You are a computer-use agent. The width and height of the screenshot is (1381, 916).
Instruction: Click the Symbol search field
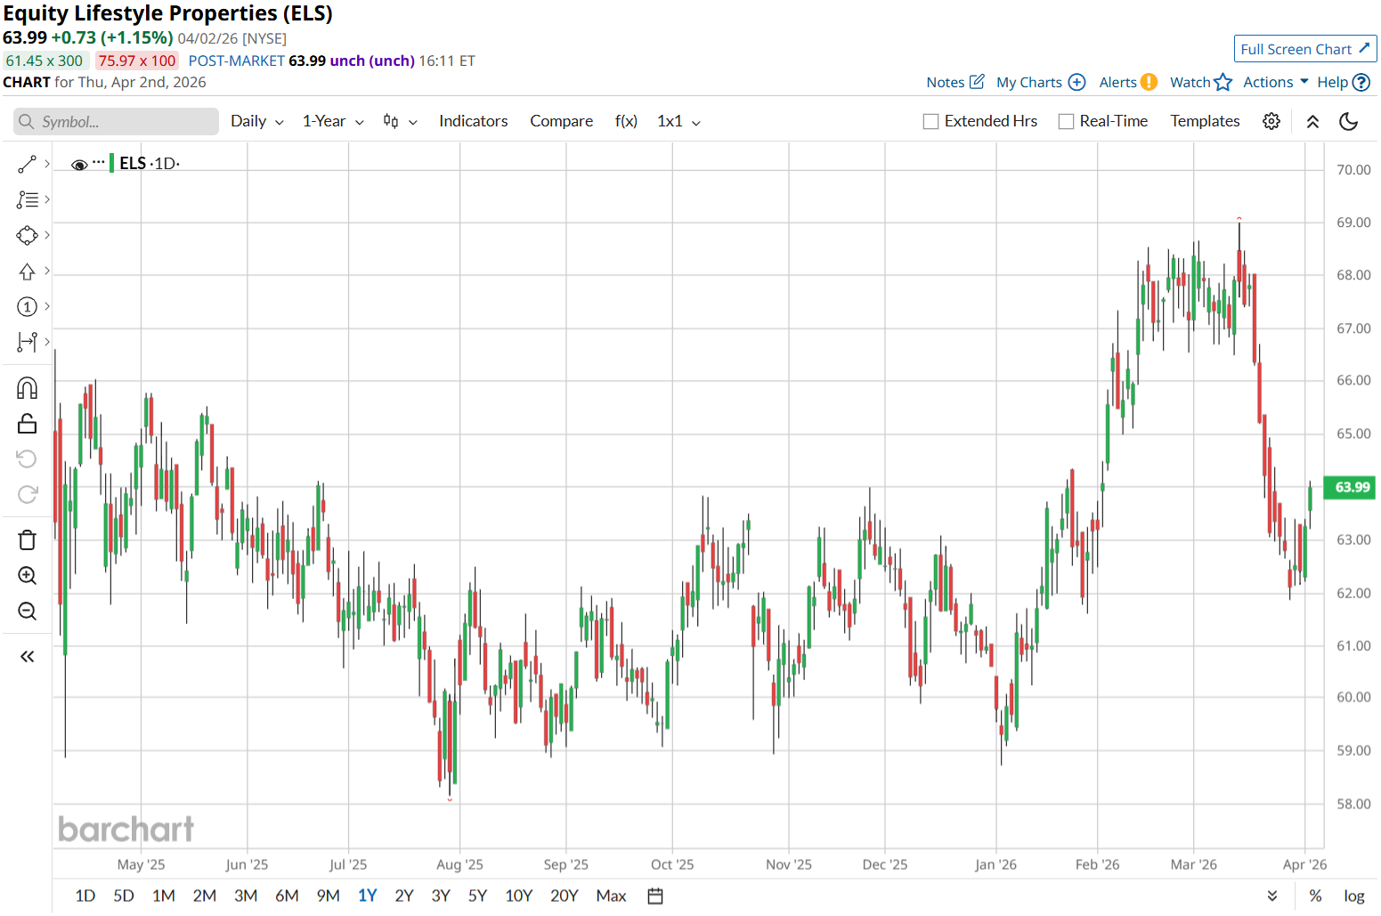[x=116, y=122]
